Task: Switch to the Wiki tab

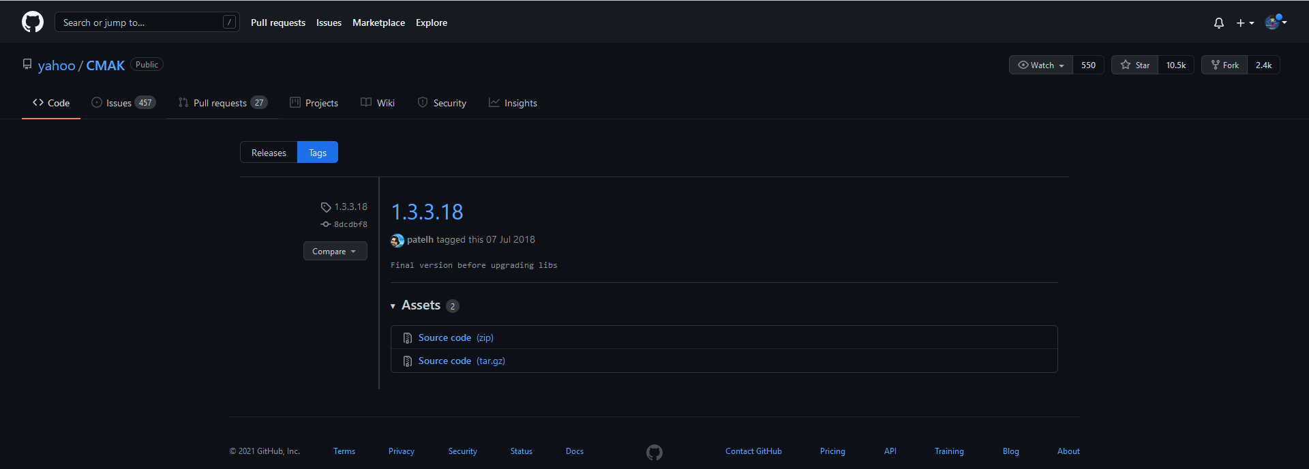Action: point(378,103)
